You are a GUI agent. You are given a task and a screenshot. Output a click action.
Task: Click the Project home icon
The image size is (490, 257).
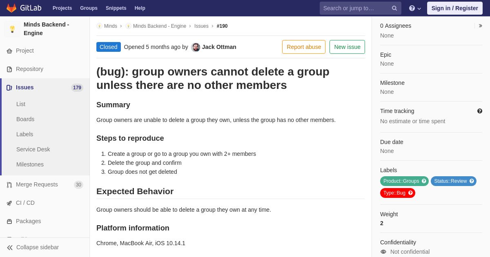click(9, 51)
